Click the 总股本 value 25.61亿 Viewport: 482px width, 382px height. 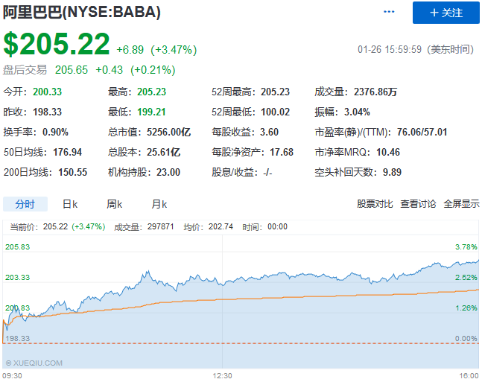point(164,152)
